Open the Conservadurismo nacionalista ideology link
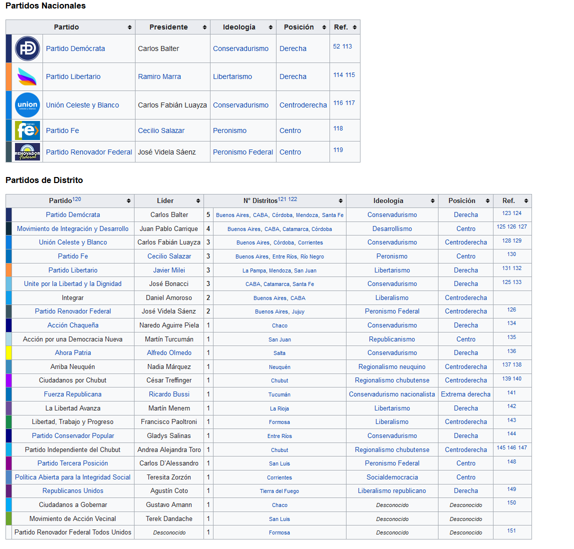The width and height of the screenshot is (574, 549). (x=392, y=394)
